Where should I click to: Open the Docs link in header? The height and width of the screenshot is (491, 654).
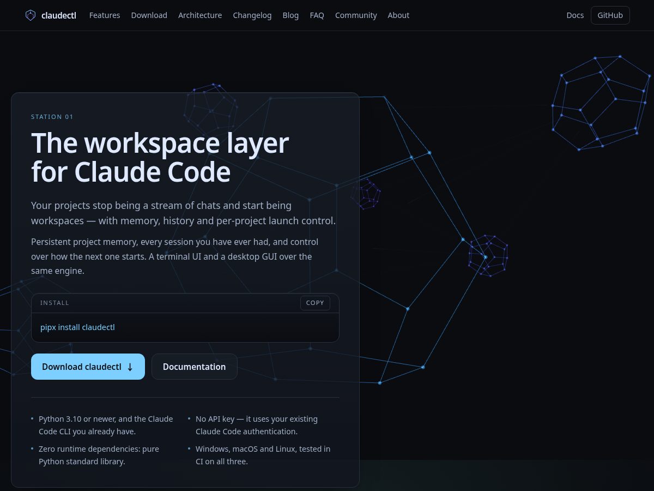pyautogui.click(x=575, y=15)
